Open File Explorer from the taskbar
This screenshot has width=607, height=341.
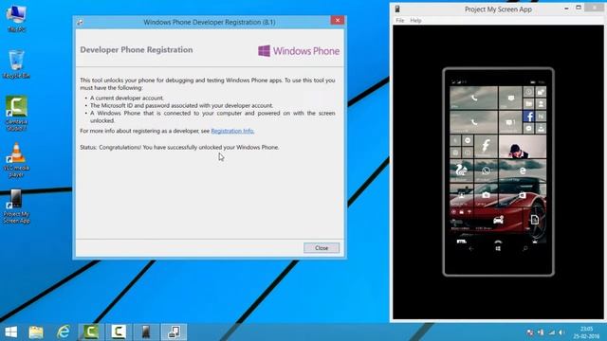tap(36, 332)
